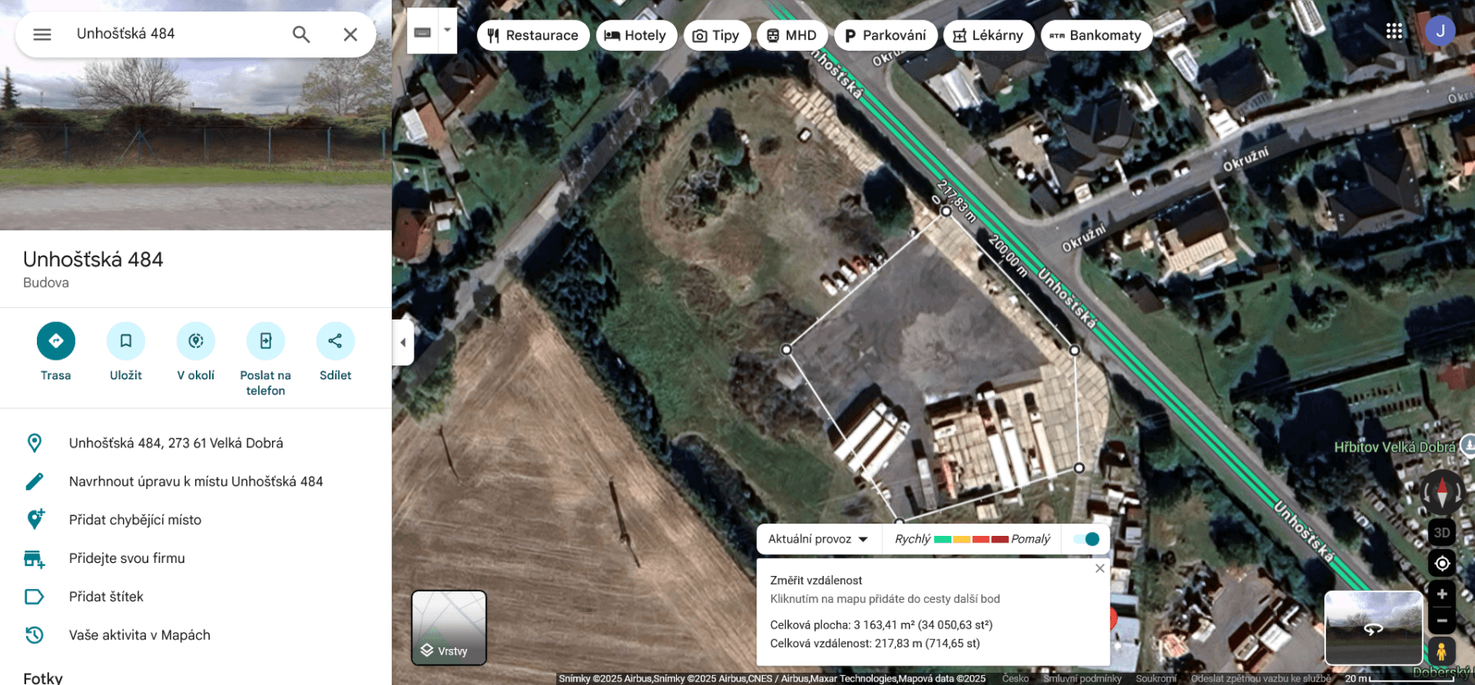Click Odeslat zpětnou vazbu ke službě link
The width and height of the screenshot is (1475, 685).
1260,678
